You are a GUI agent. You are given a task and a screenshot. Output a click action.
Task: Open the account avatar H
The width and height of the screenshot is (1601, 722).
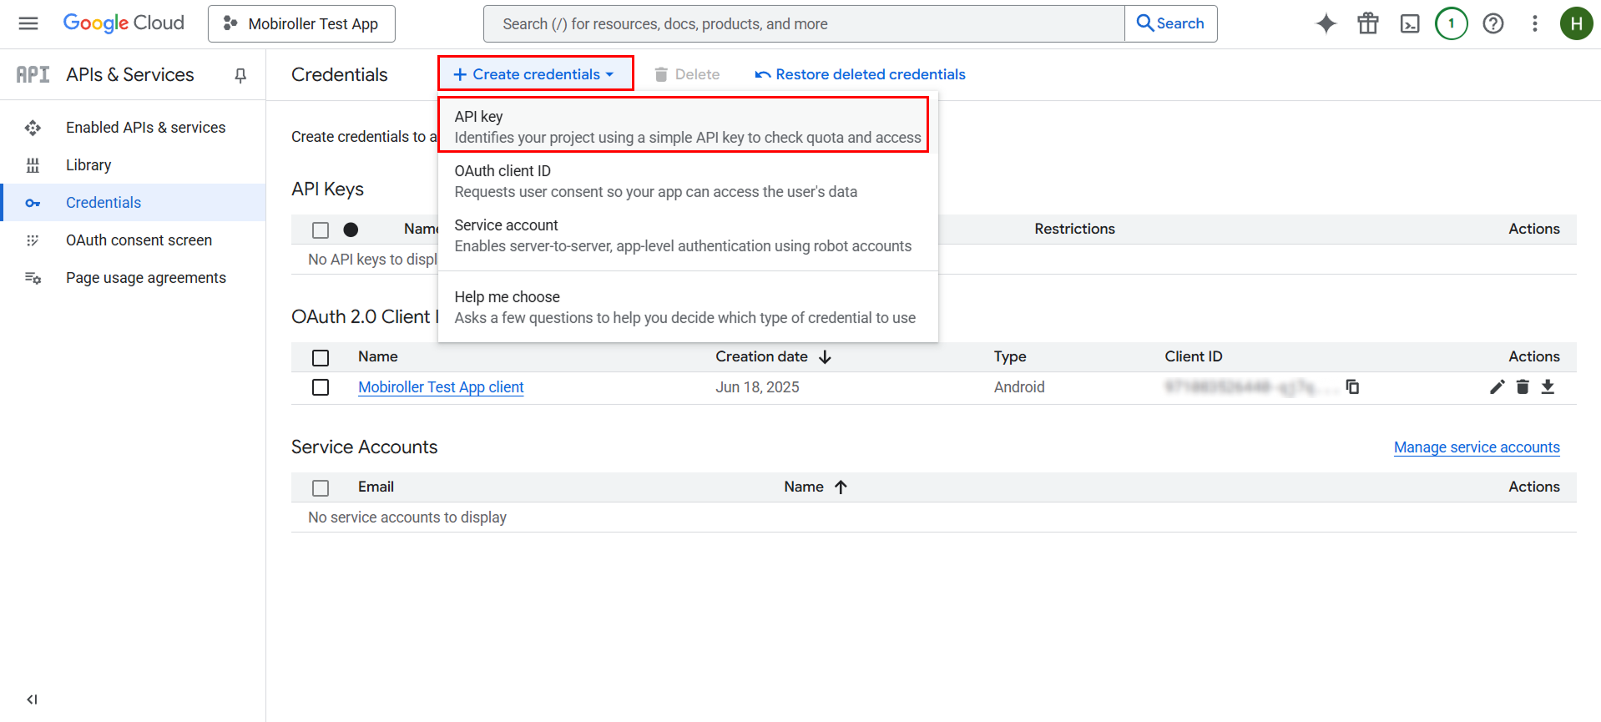[1576, 23]
